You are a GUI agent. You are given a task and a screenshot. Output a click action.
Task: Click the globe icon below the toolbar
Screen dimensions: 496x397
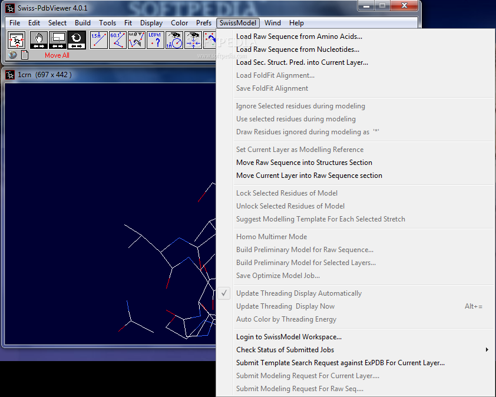[12, 55]
